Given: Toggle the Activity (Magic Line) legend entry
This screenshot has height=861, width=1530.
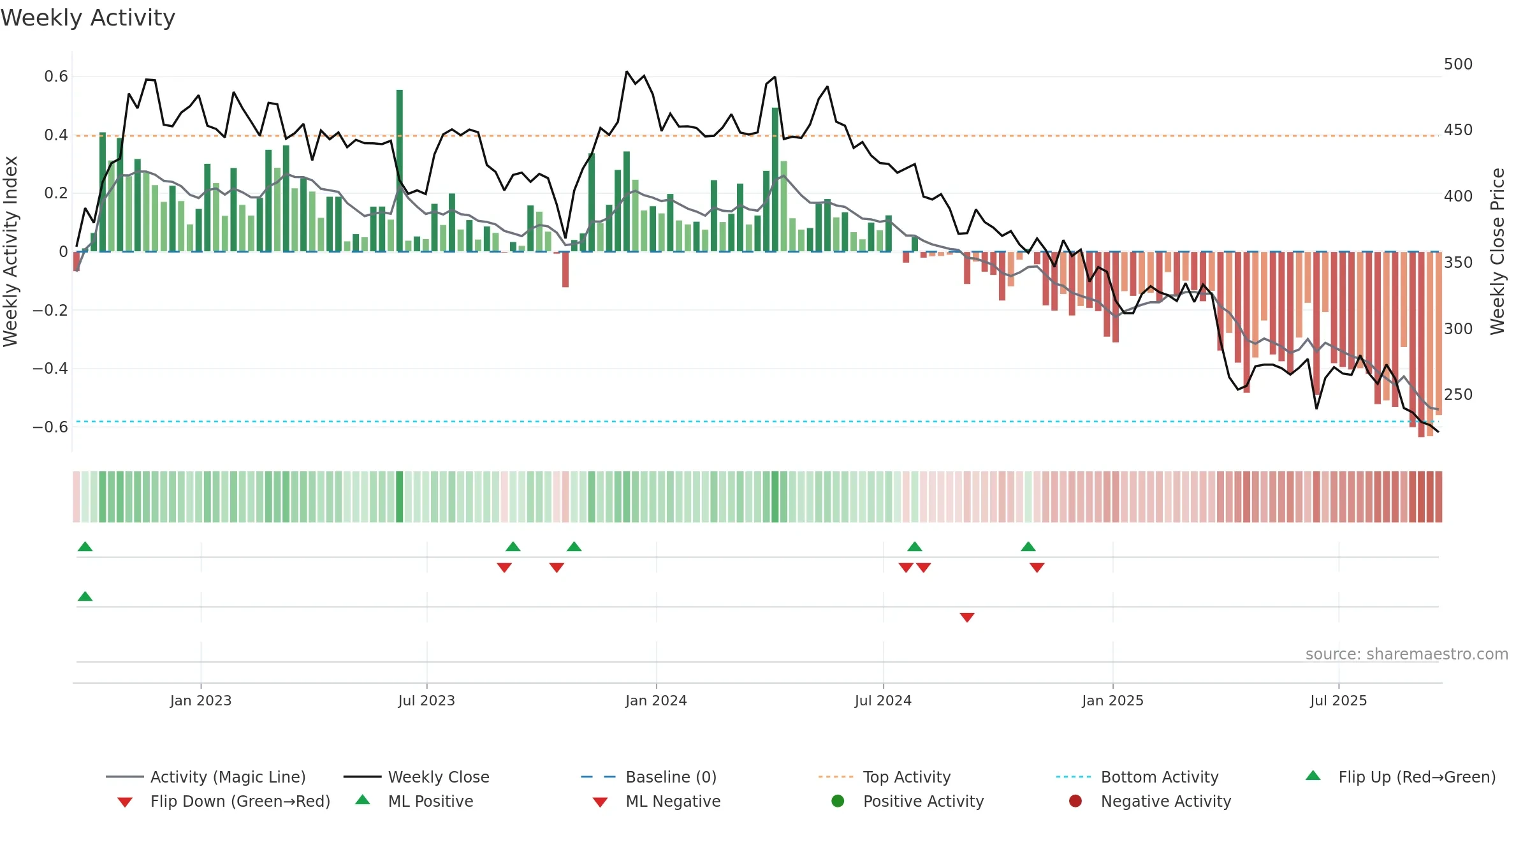Looking at the screenshot, I should 205,777.
